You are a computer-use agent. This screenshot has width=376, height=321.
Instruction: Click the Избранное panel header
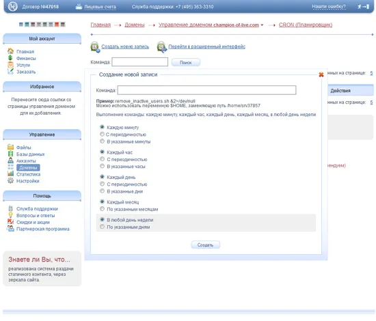42,87
